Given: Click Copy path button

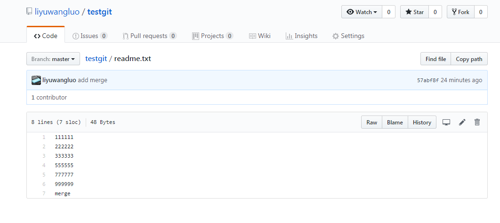Looking at the screenshot, I should pos(469,59).
